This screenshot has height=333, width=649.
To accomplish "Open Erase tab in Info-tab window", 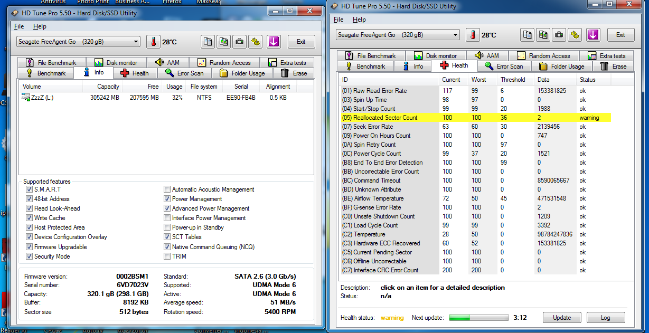I will pyautogui.click(x=294, y=73).
